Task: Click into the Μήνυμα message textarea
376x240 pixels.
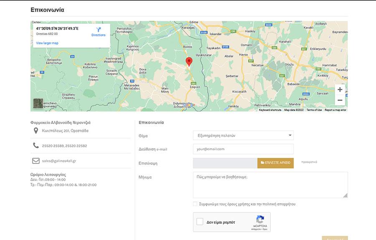Action: [270, 185]
